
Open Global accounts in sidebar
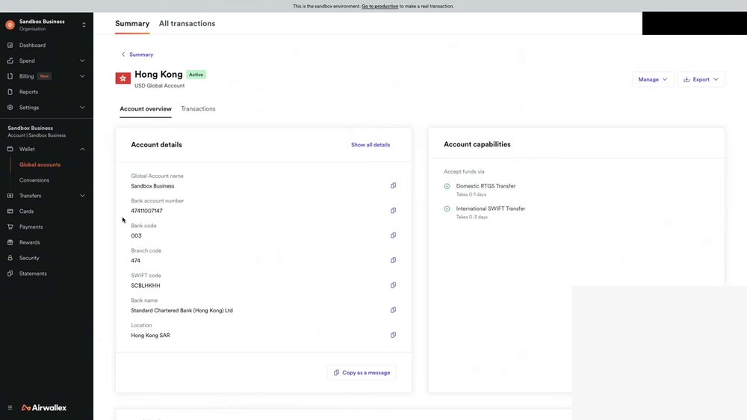point(40,164)
